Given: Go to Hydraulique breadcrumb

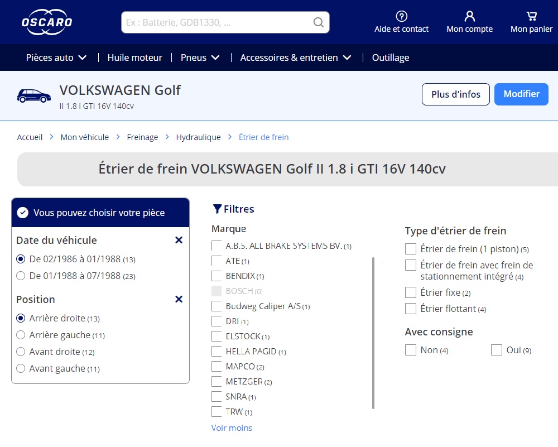Looking at the screenshot, I should [198, 137].
